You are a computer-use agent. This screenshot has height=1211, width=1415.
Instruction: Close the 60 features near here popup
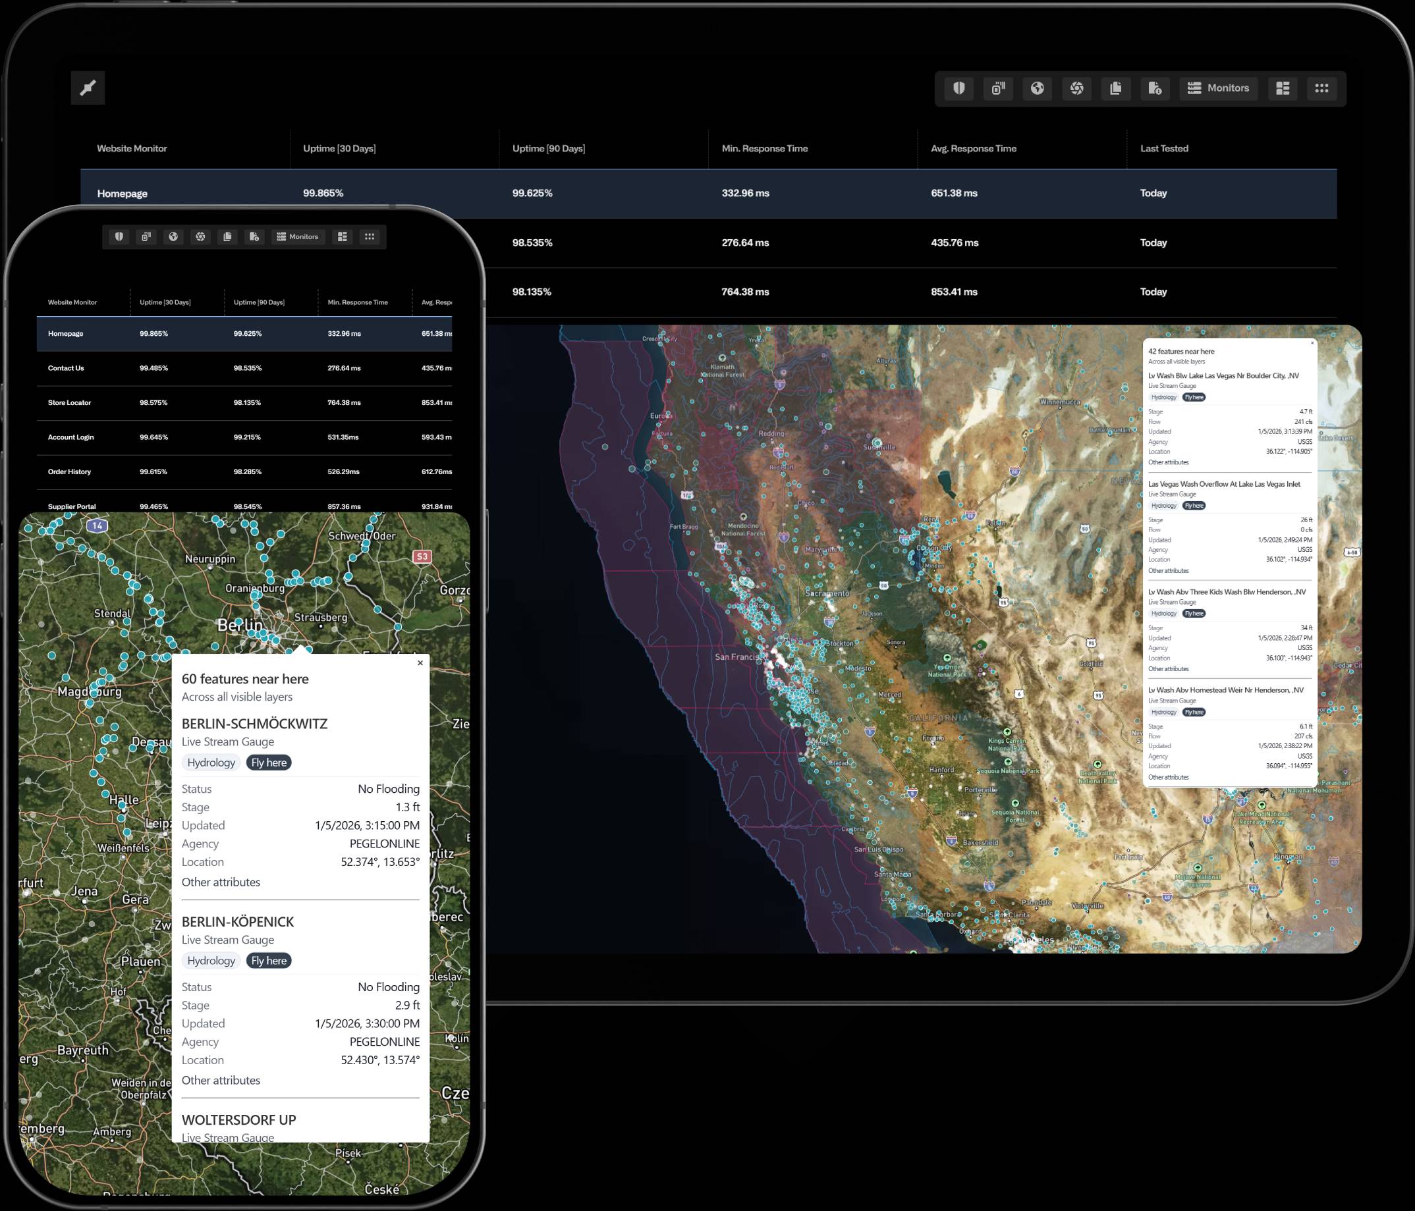(x=420, y=663)
